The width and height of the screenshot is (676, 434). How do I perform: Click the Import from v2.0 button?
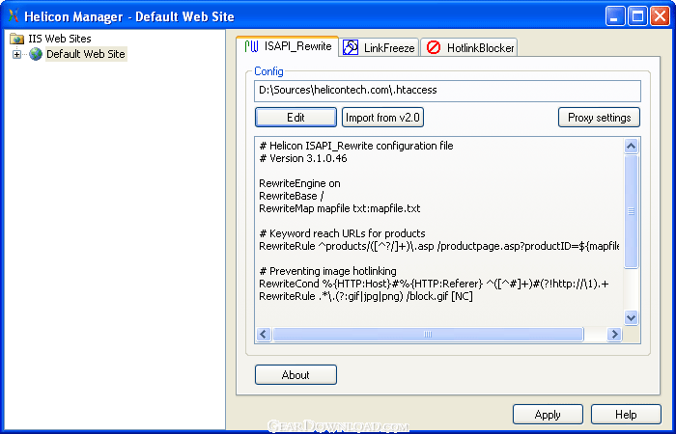(382, 117)
